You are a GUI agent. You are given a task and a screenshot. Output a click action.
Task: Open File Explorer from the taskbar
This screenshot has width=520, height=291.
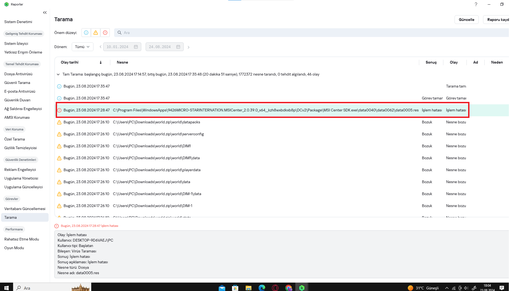click(249, 288)
